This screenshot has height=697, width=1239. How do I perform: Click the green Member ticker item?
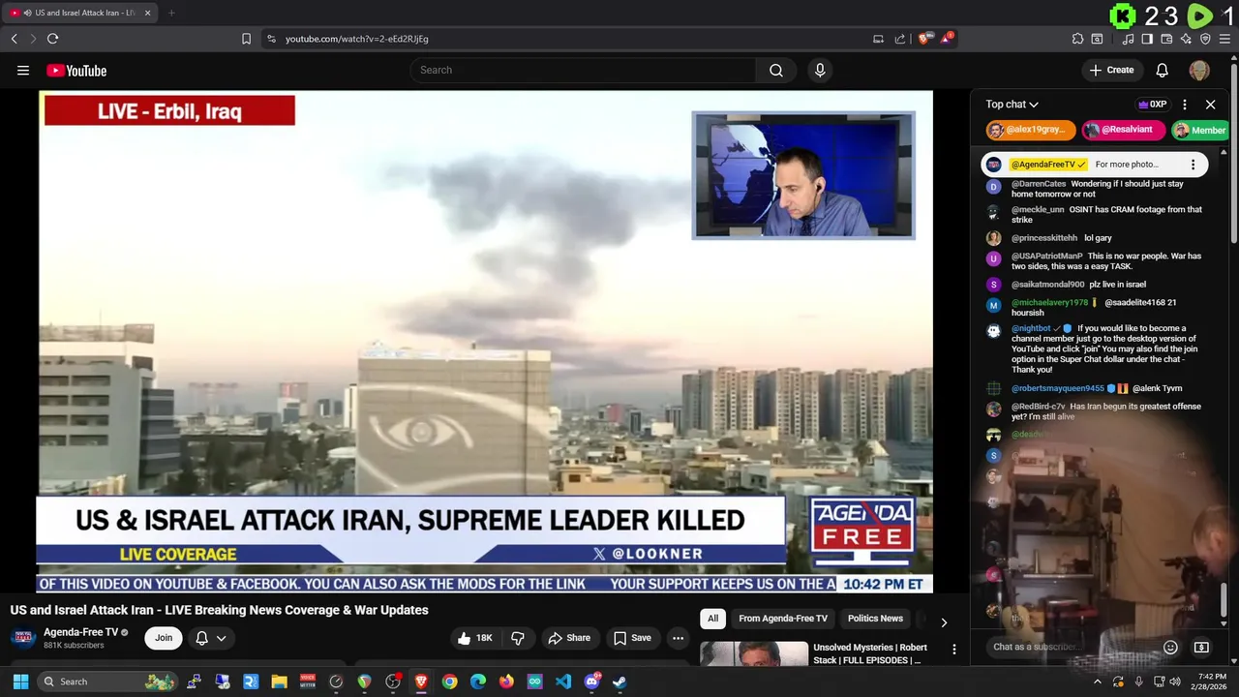1202,130
